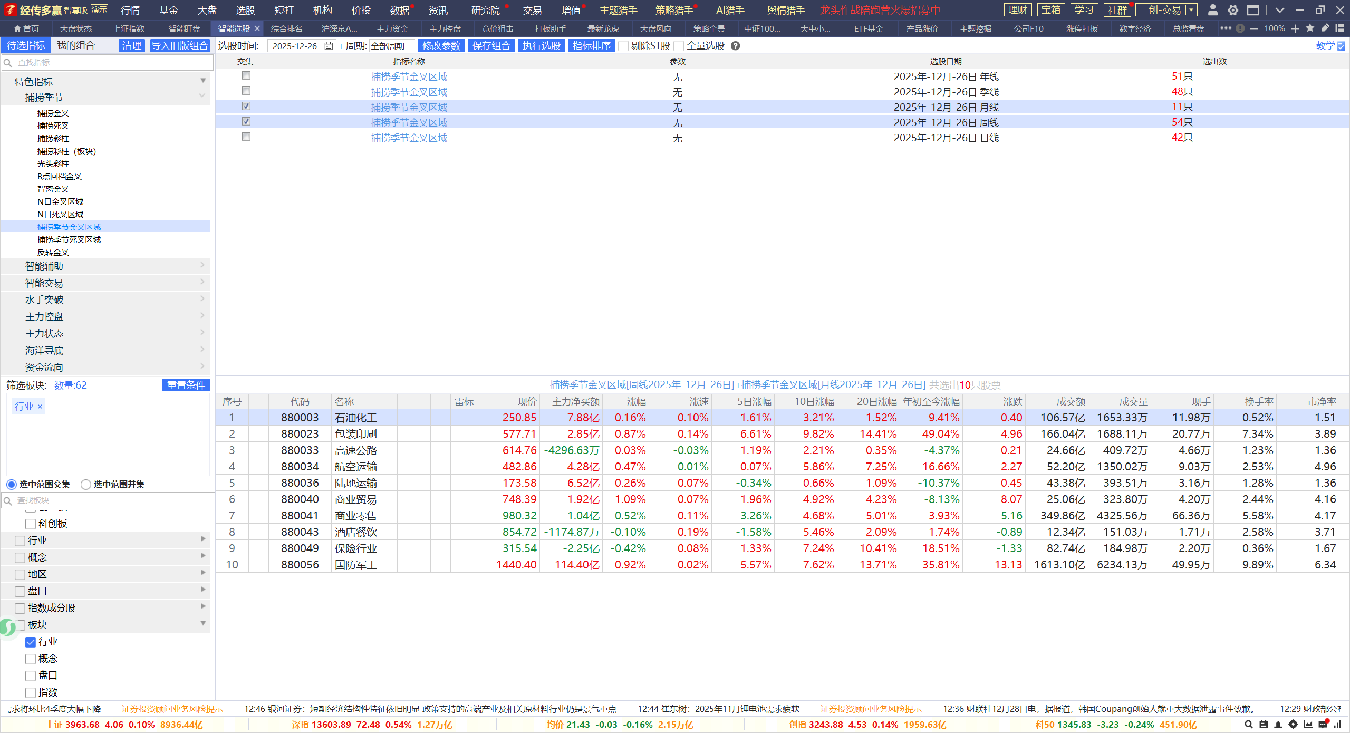Click the 执行选股 button
The width and height of the screenshot is (1350, 733).
click(541, 46)
